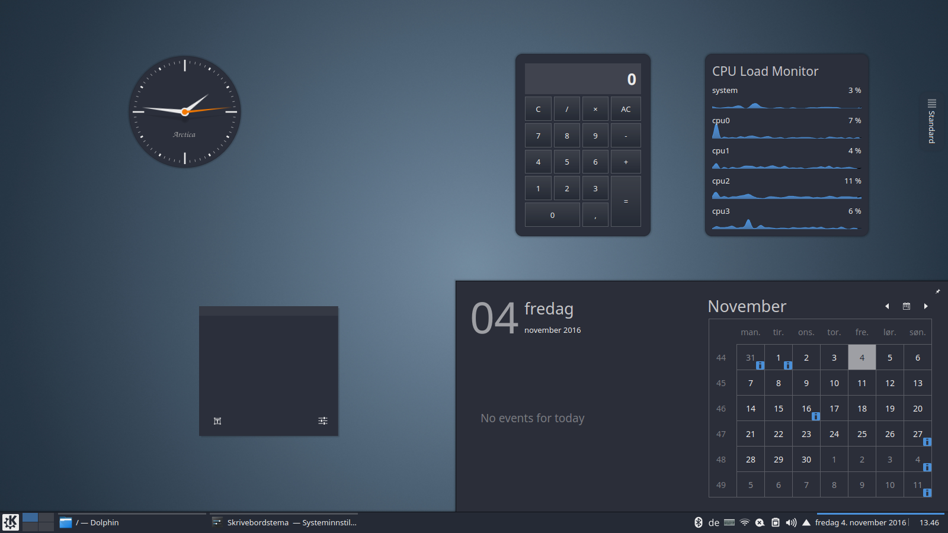
Task: Click November 21 in calendar
Action: [751, 434]
